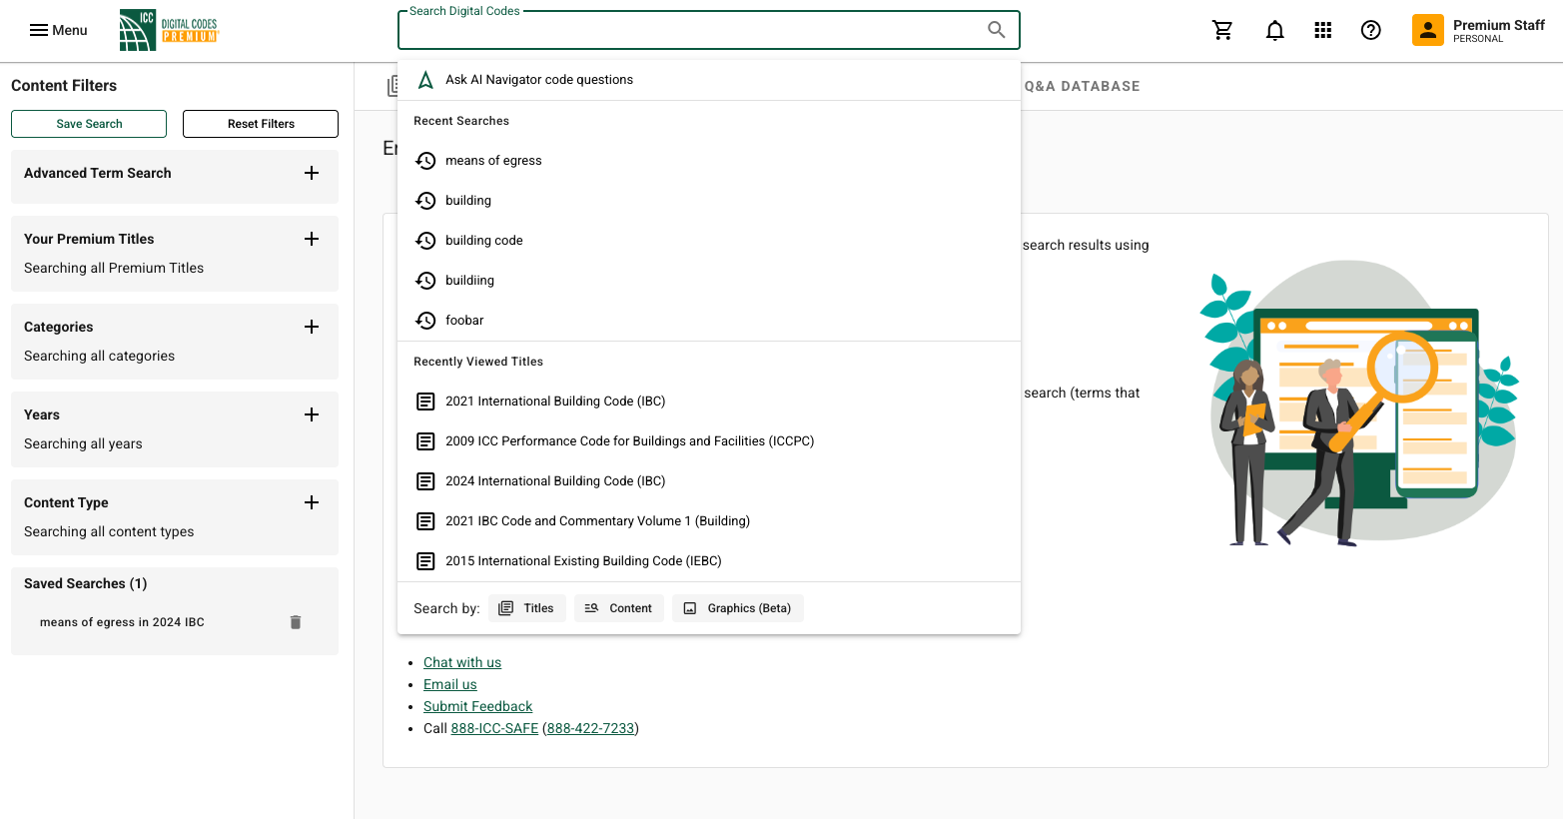Click 888-ICC-SAFE phone link
The height and width of the screenshot is (819, 1563).
[x=494, y=728]
